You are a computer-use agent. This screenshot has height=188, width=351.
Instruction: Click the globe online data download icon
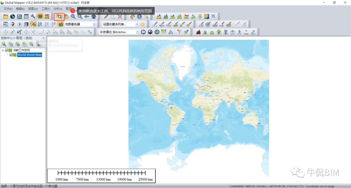click(13, 17)
